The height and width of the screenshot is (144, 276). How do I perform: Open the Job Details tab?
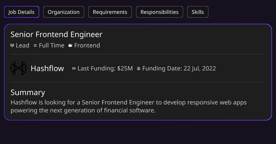pos(22,12)
